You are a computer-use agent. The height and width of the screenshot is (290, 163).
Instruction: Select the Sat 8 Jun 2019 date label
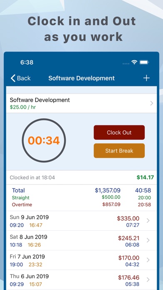pos(28,237)
